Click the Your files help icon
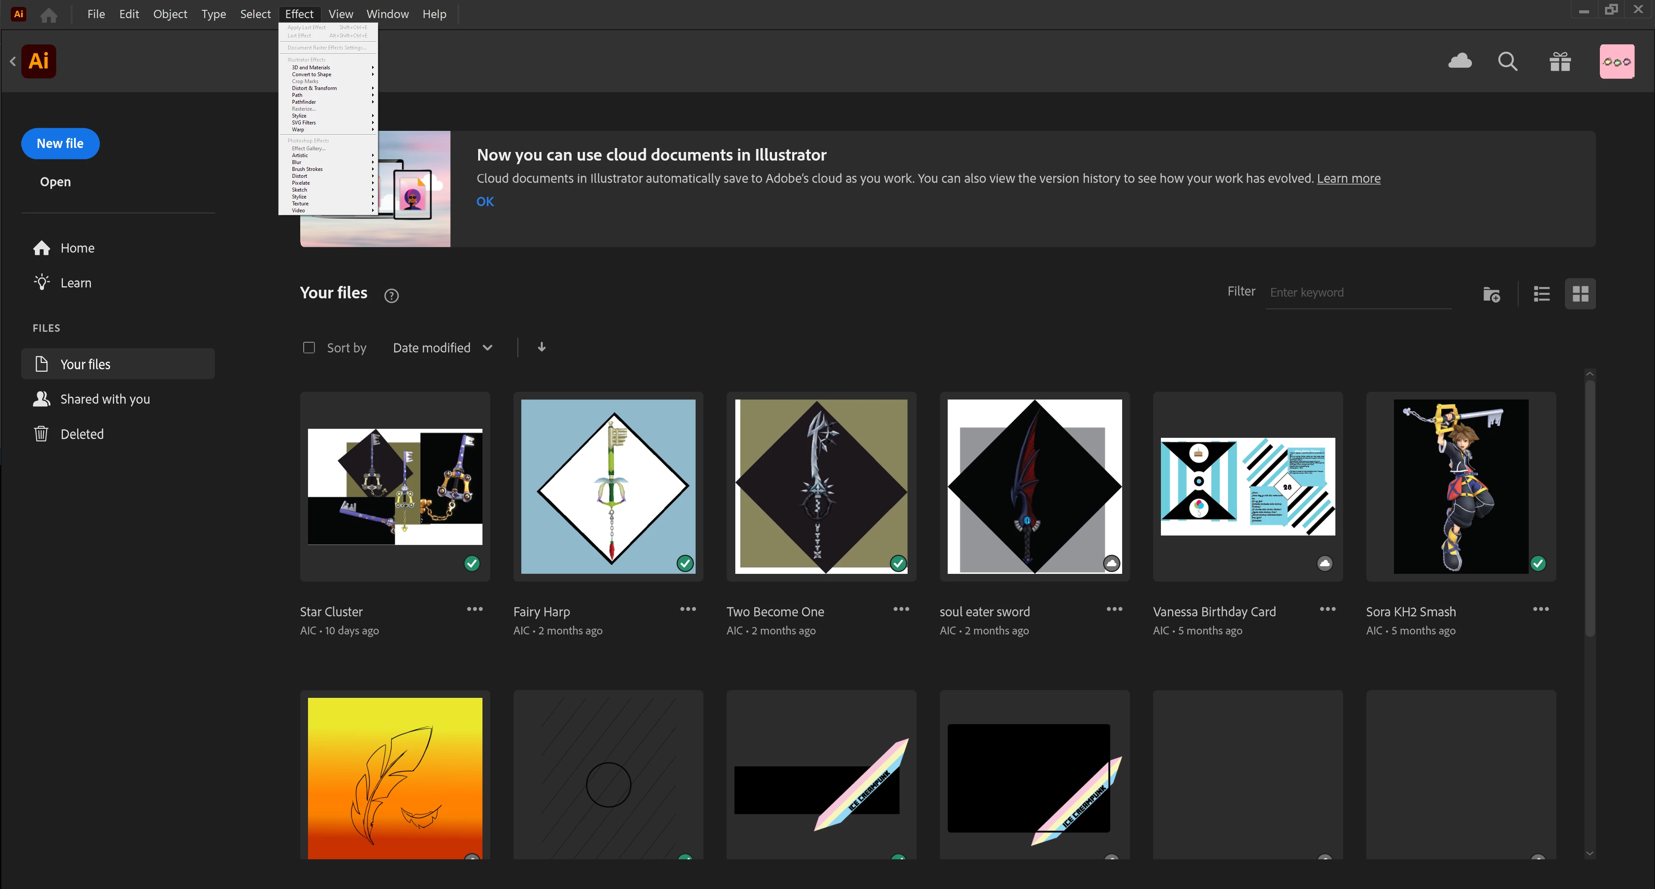 391,295
